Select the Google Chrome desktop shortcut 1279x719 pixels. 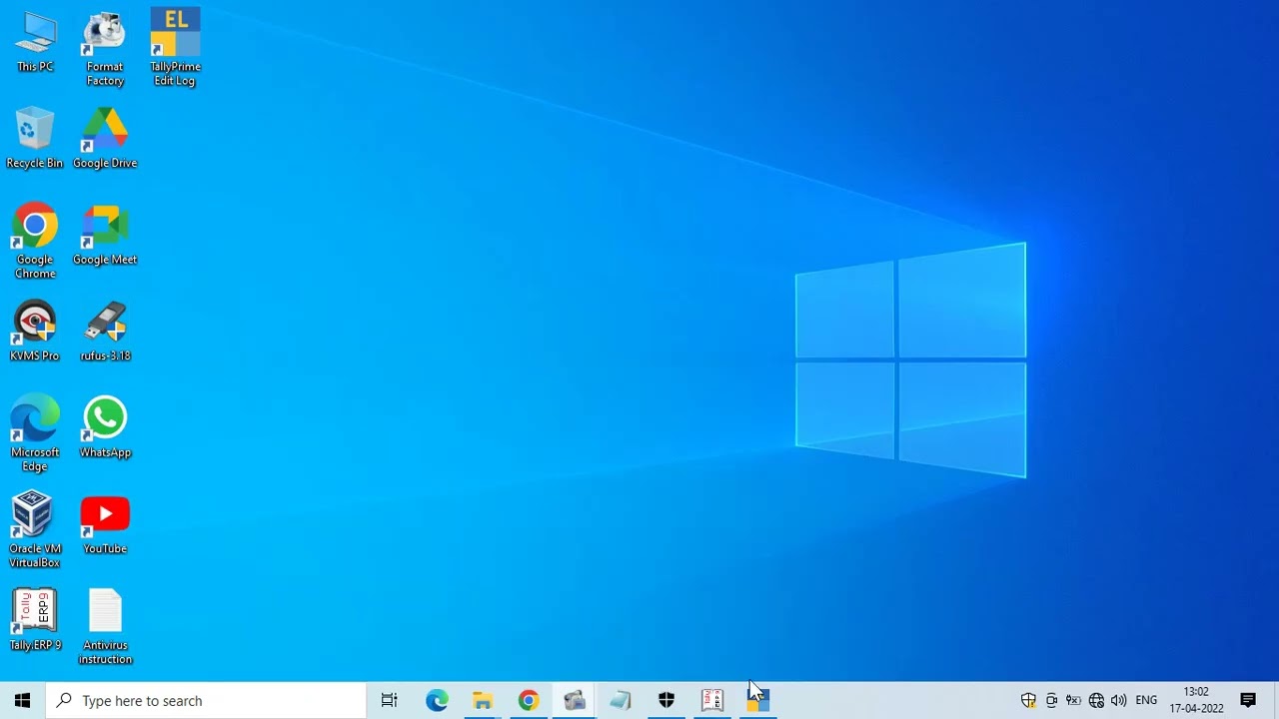35,241
